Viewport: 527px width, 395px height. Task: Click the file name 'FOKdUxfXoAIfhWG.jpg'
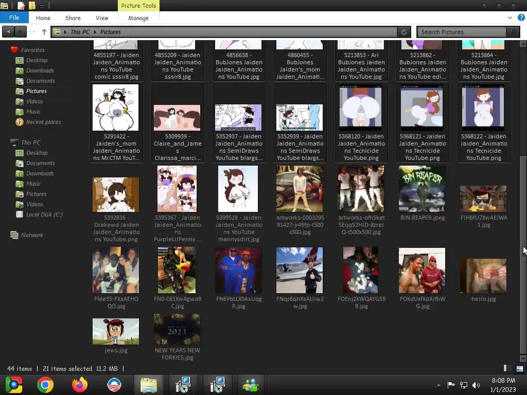(423, 302)
